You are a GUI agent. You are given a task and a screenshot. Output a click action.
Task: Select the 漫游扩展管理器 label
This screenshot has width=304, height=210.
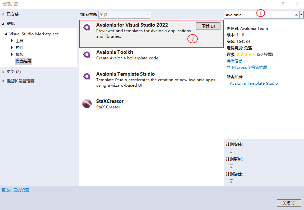(20, 81)
